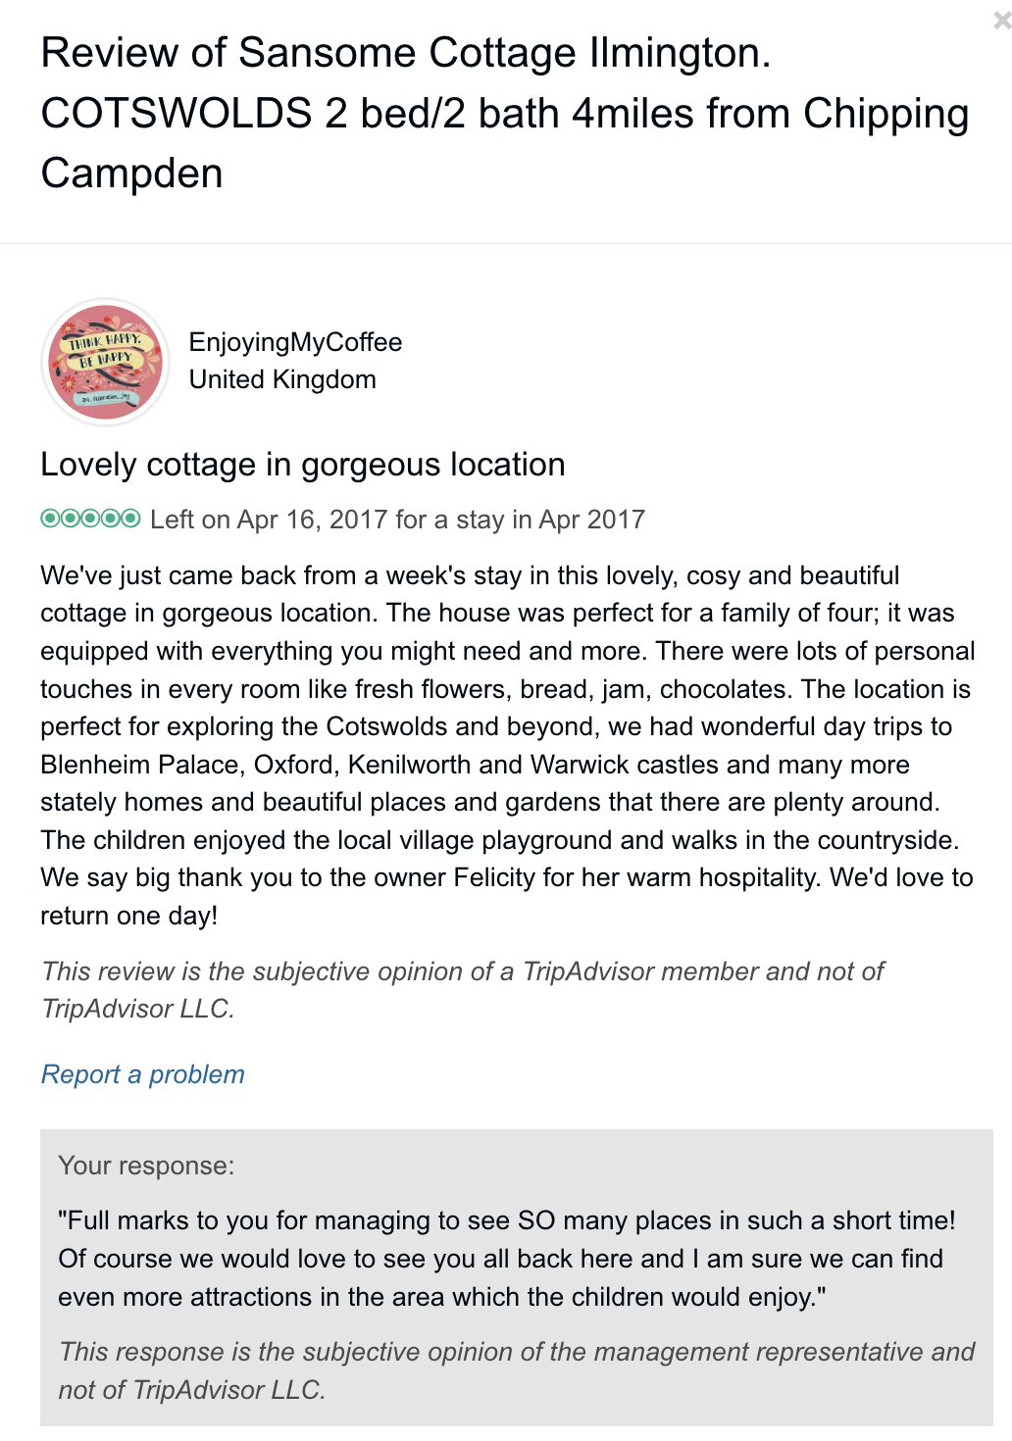The width and height of the screenshot is (1012, 1441).
Task: Click the word Felicity in the review
Action: 494,877
